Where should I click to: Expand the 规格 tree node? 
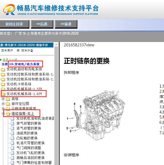click(x=3, y=99)
